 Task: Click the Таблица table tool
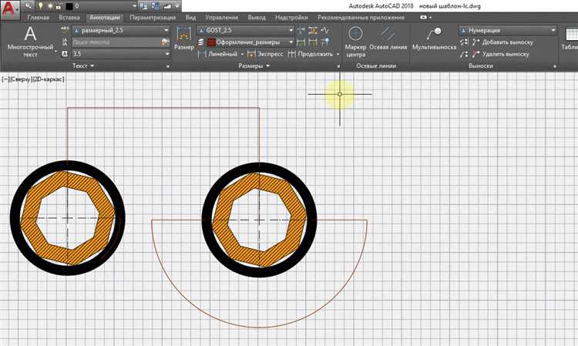point(570,39)
